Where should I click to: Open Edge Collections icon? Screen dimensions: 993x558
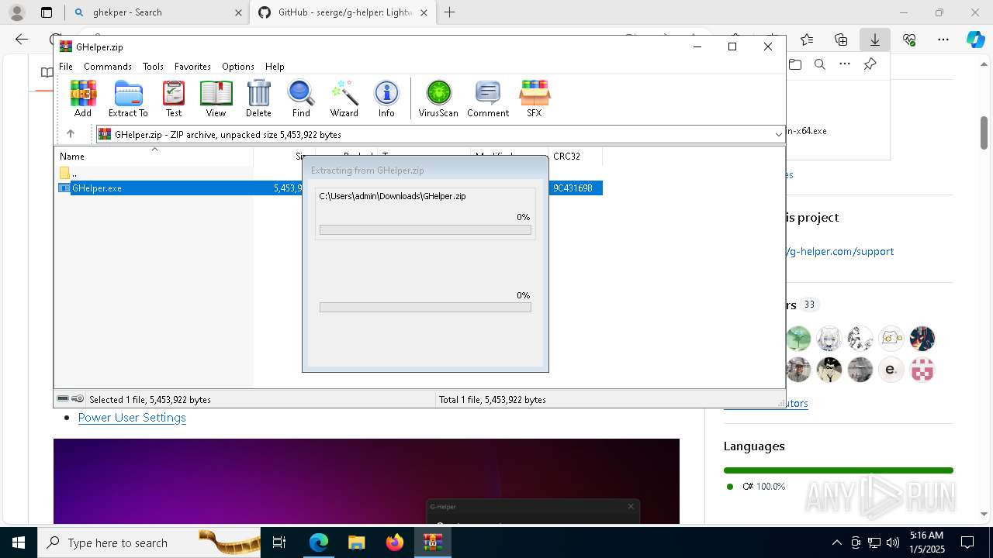click(x=841, y=40)
